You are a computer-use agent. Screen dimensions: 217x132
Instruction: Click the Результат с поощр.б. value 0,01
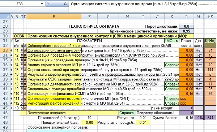point(143,123)
